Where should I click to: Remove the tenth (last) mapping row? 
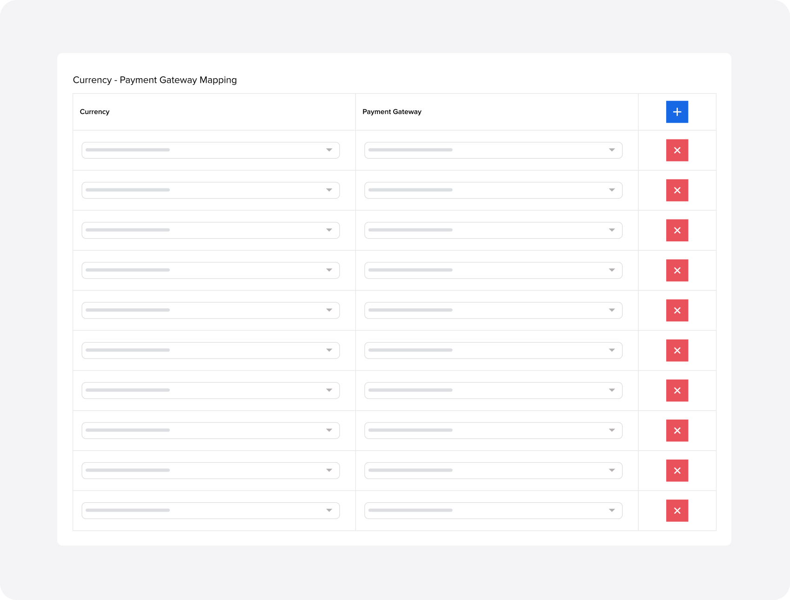(677, 510)
